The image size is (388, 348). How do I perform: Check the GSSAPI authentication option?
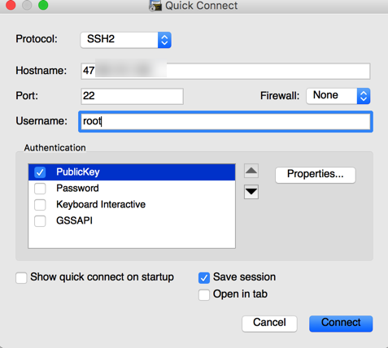click(x=40, y=221)
